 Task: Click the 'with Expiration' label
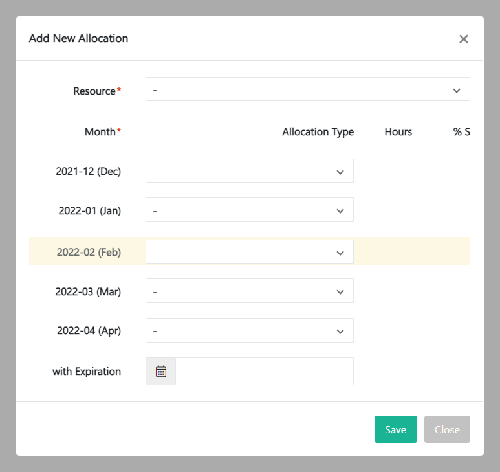[x=87, y=372]
